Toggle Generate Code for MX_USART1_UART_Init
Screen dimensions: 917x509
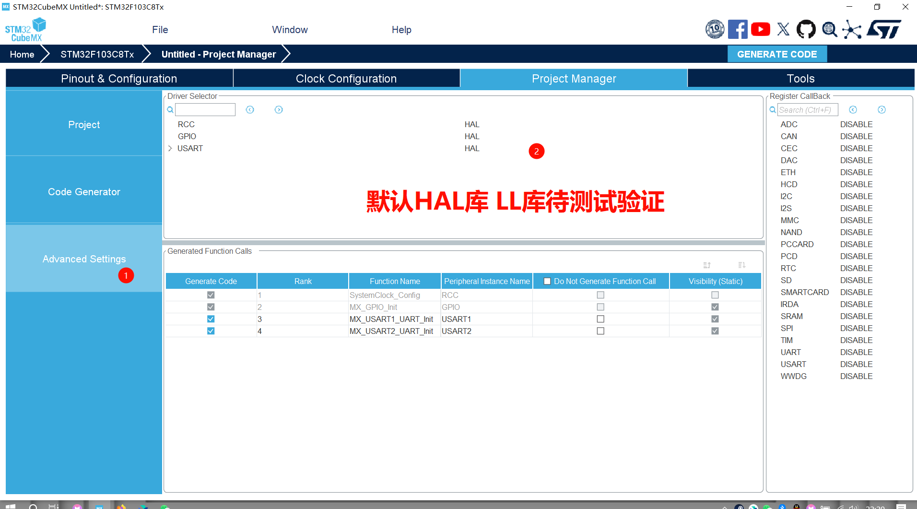(211, 319)
